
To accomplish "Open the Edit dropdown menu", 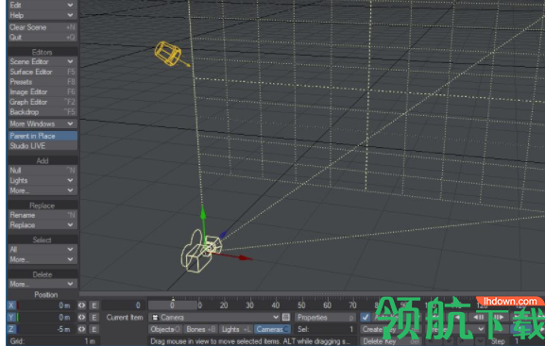I will [43, 5].
